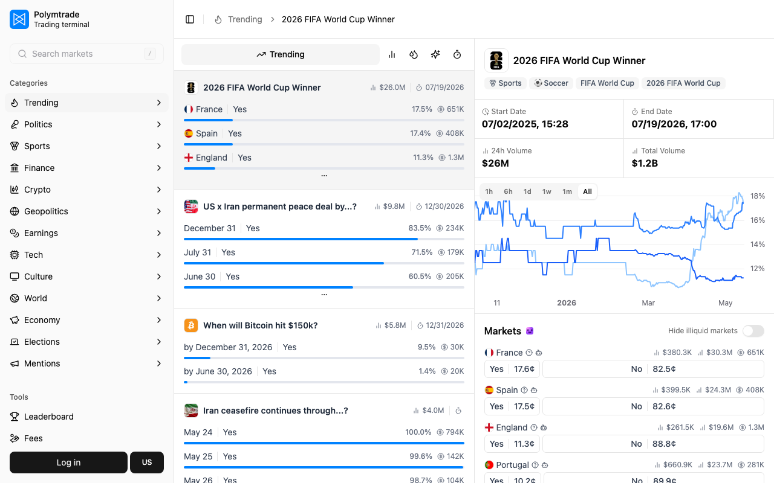774x483 pixels.
Task: Buy Yes on France at 17.6¢
Action: (512, 369)
